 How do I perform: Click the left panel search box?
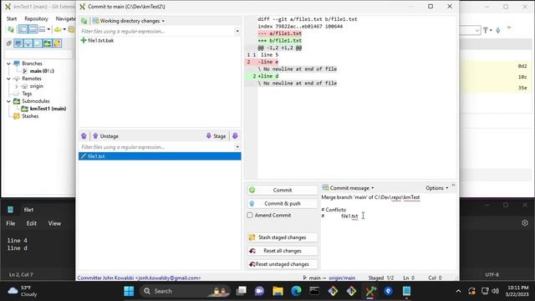point(38,54)
